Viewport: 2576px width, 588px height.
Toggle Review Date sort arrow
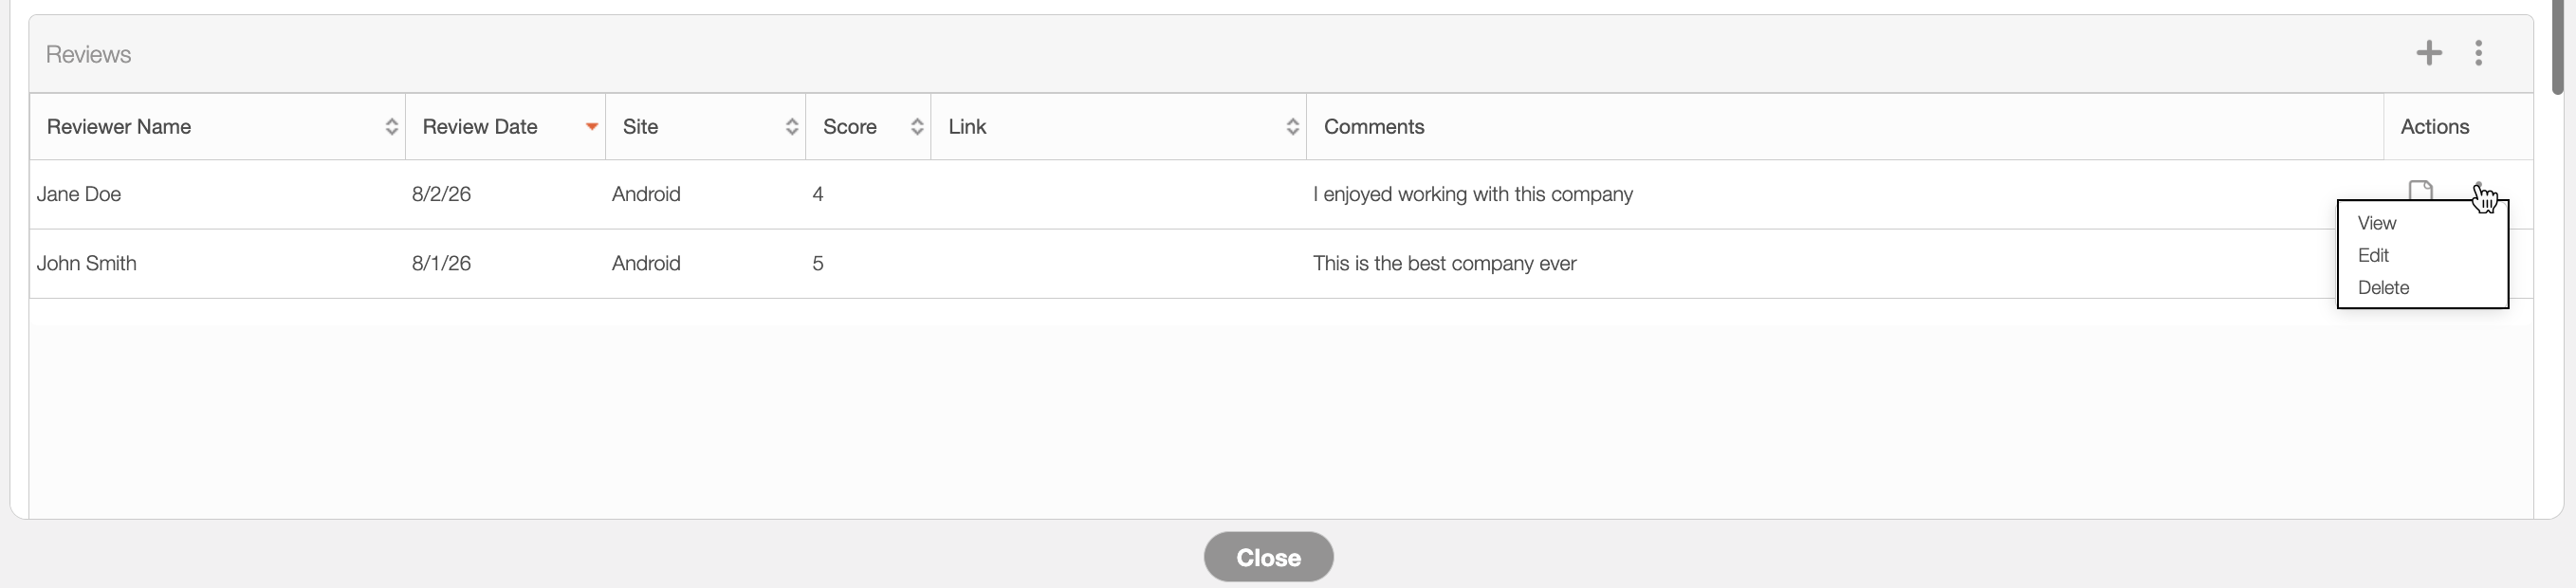point(592,127)
